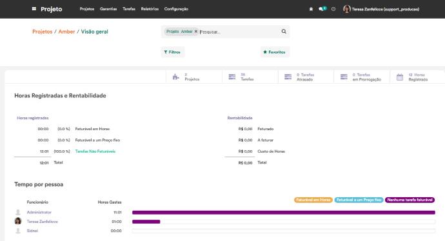Open the Horas Registrado calendar stat
The image size is (445, 241).
click(417, 77)
